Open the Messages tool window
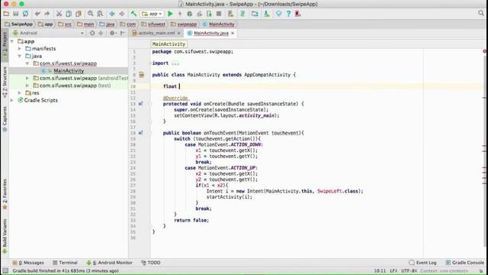Viewport: 488px width, 275px height. (x=28, y=263)
